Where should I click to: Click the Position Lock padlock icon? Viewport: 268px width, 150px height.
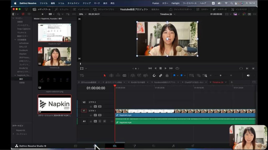coord(167,75)
